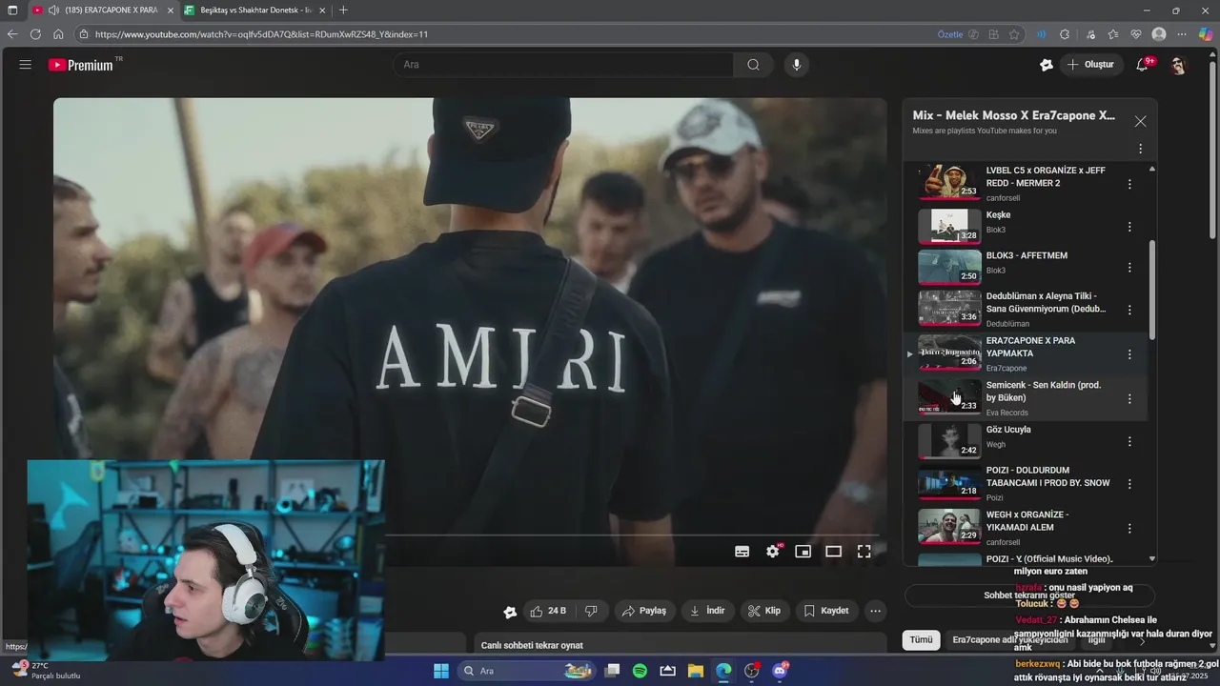Click inside the YouTube Ara search field

click(562, 65)
